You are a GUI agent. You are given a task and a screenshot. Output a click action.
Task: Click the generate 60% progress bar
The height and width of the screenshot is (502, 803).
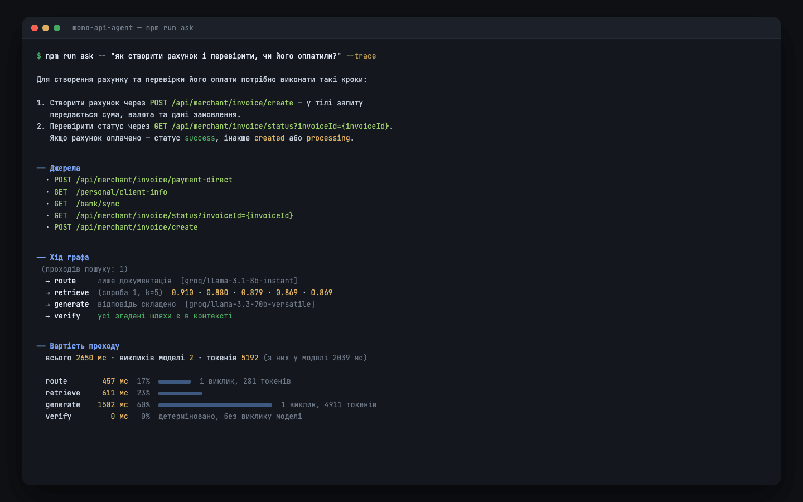coord(215,405)
